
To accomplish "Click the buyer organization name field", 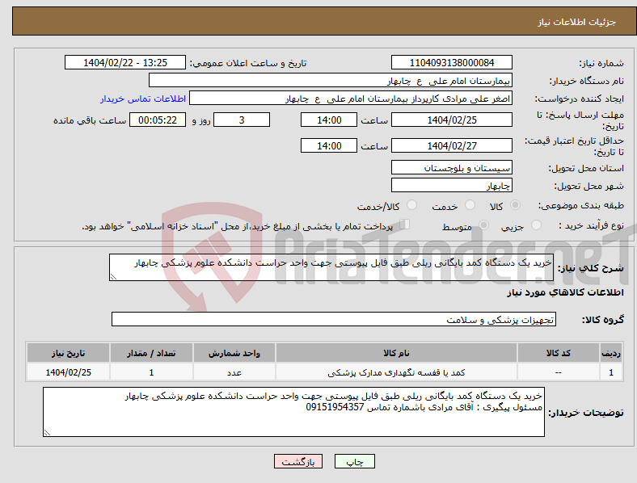I will 331,80.
